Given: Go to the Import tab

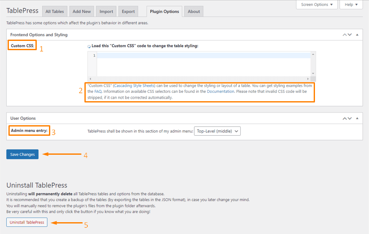Looking at the screenshot, I should [x=106, y=11].
